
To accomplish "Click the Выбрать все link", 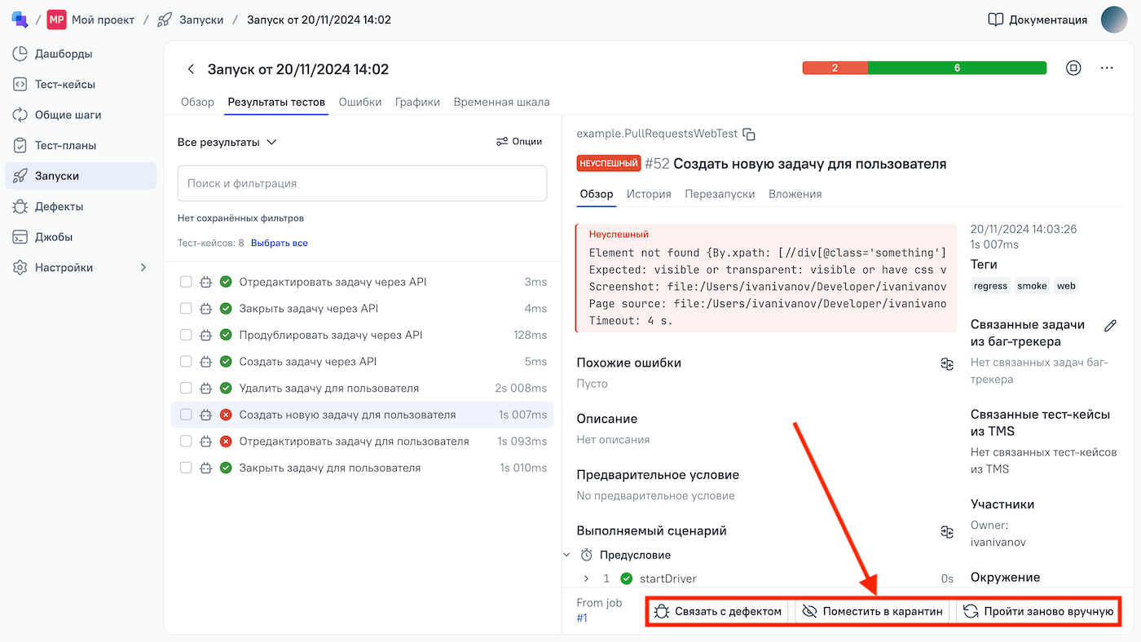I will (279, 243).
